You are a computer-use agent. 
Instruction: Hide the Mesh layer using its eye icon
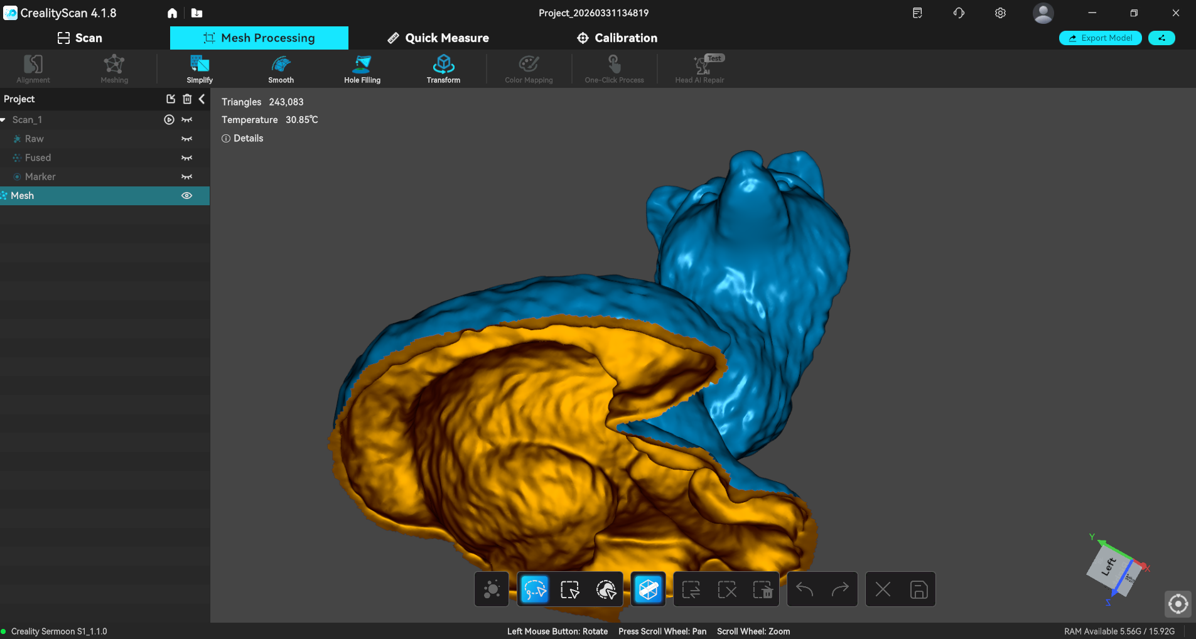tap(186, 196)
